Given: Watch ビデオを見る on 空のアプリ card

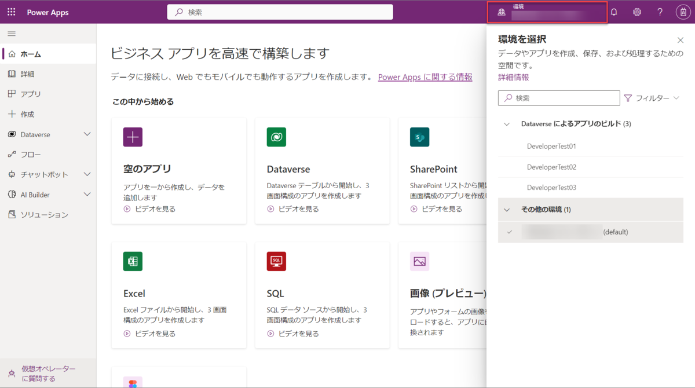Looking at the screenshot, I should (149, 209).
